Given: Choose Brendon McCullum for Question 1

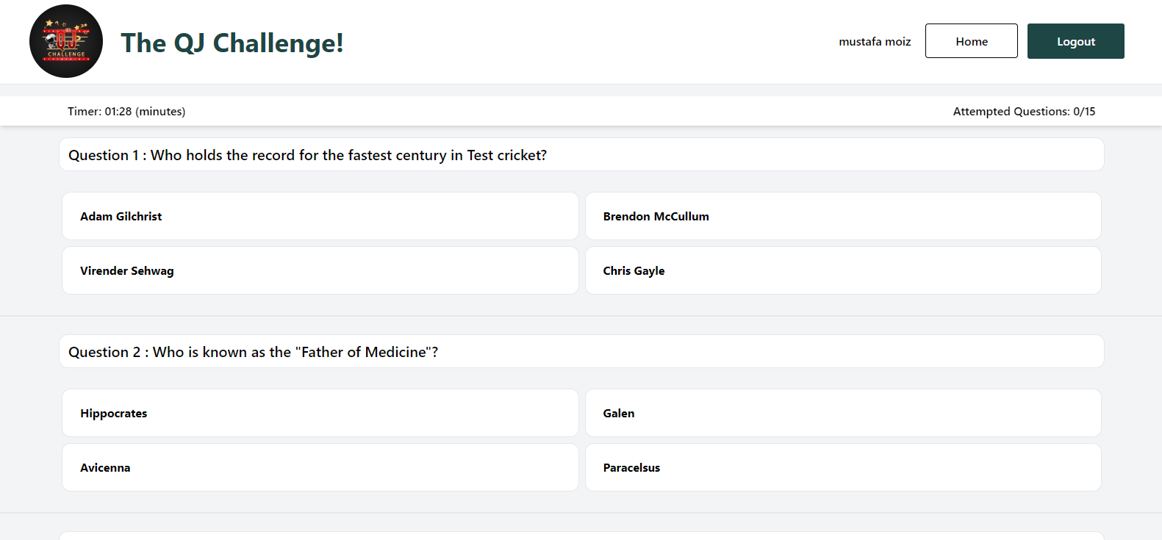Looking at the screenshot, I should click(x=843, y=216).
